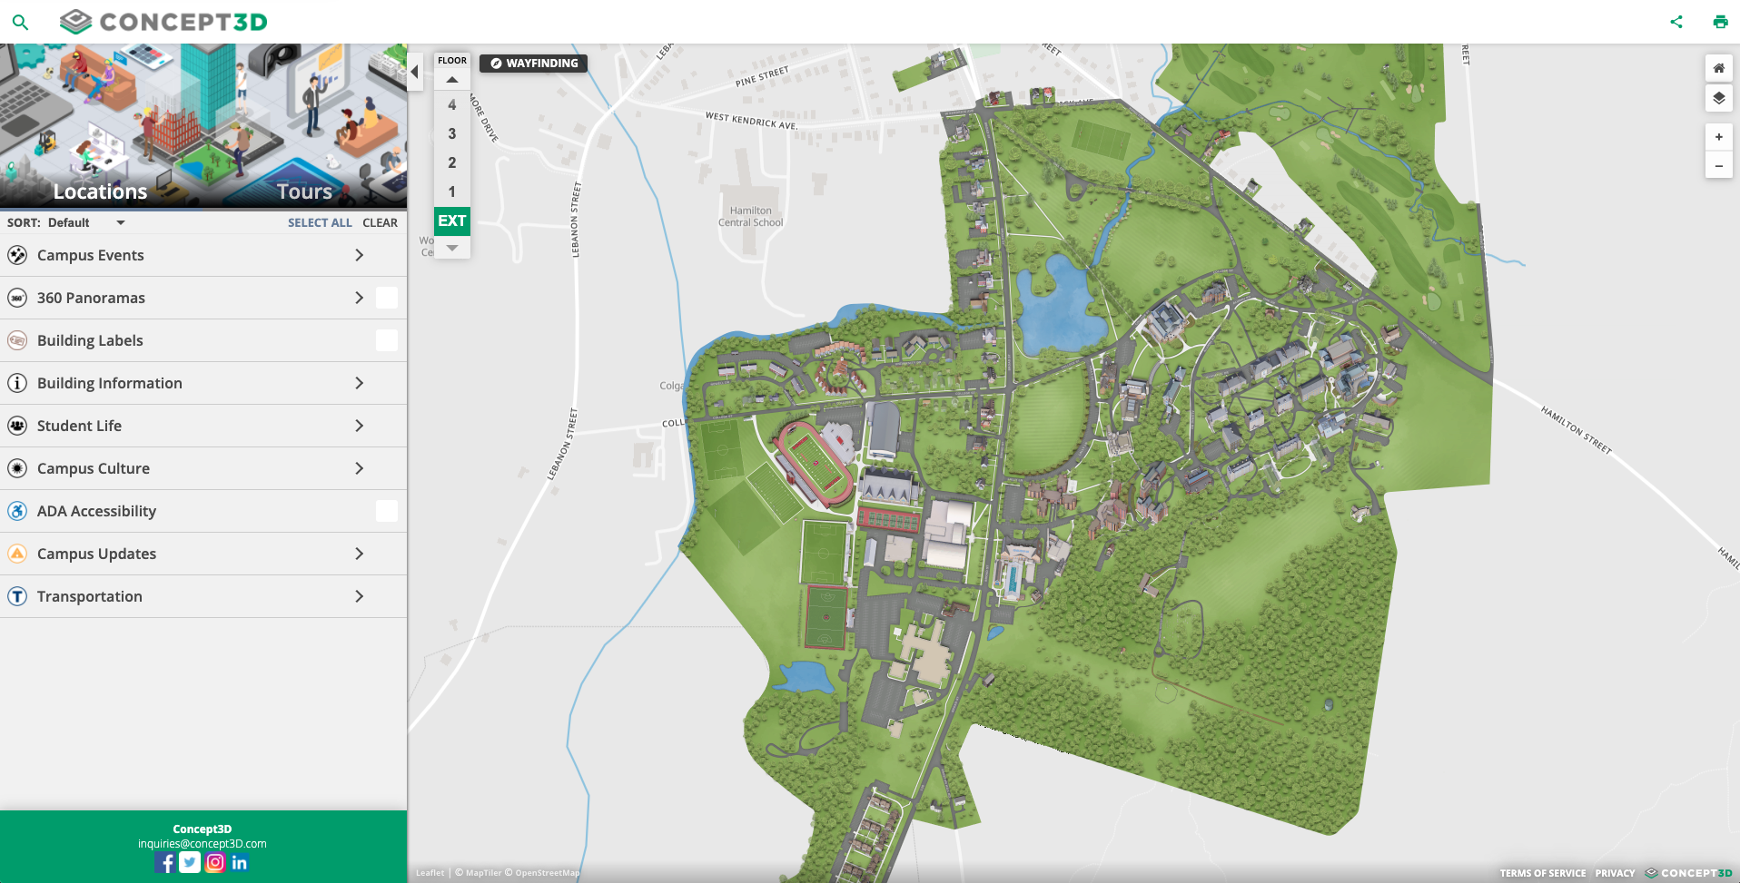Viewport: 1740px width, 883px height.
Task: Open the Instagram social icon
Action: 215,862
